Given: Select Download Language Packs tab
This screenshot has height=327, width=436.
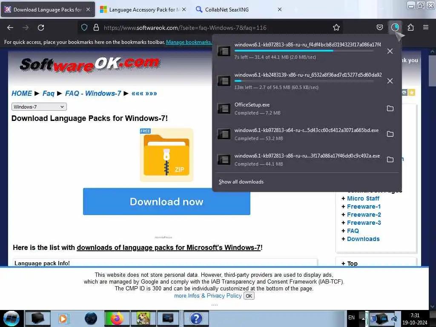Looking at the screenshot, I should coord(47,10).
